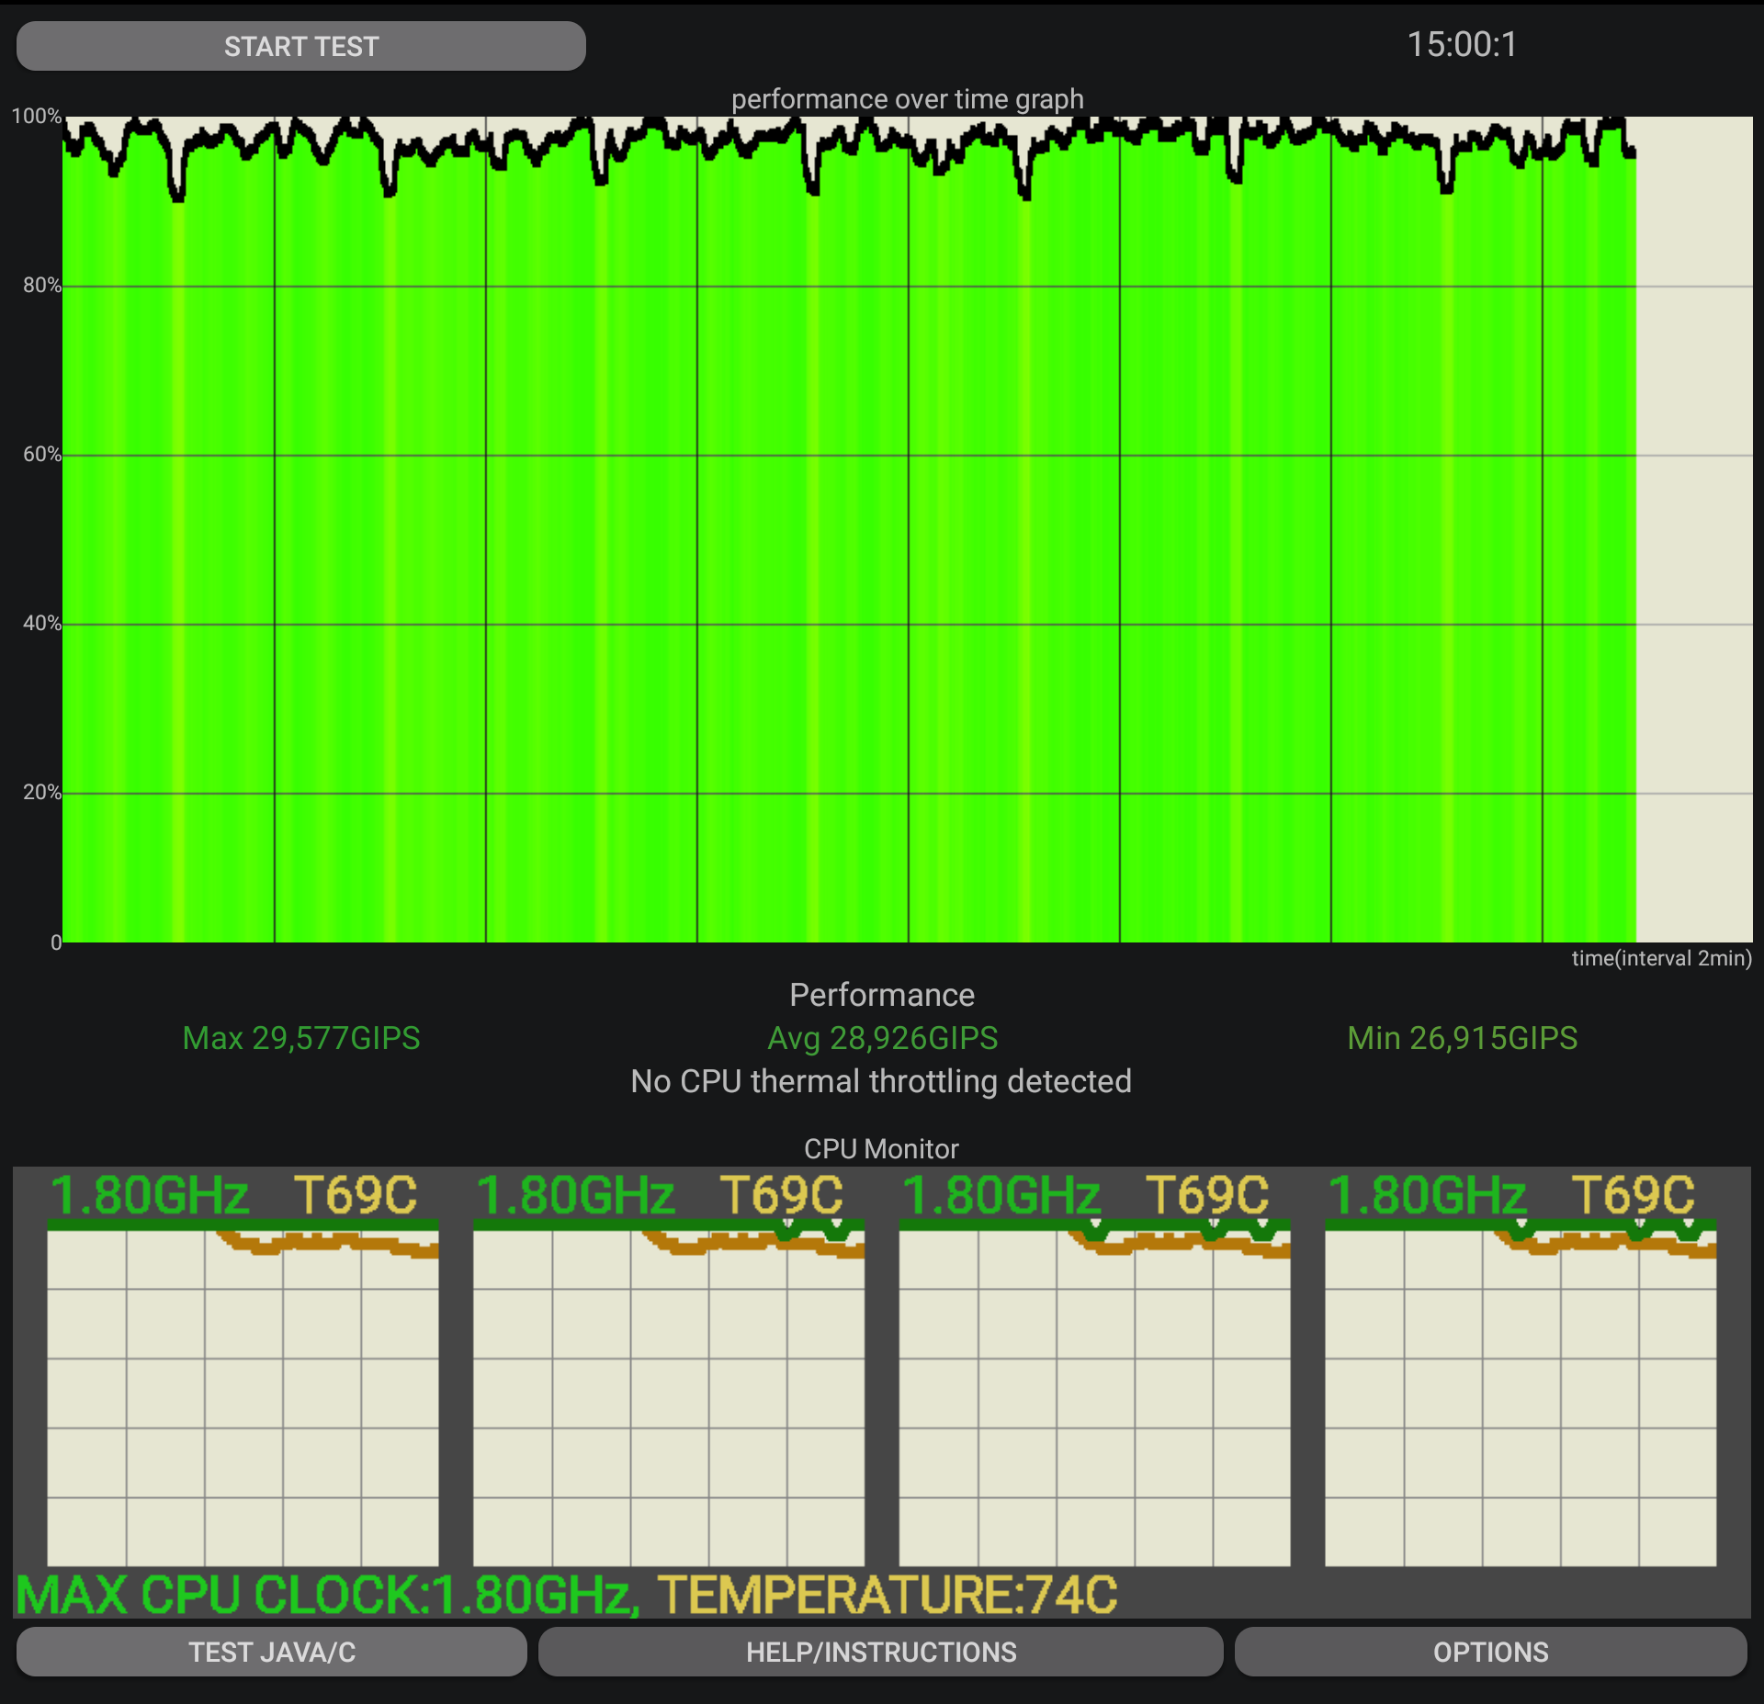Click the empty beige area of the performance graph
The image size is (1764, 1704).
point(1694,551)
